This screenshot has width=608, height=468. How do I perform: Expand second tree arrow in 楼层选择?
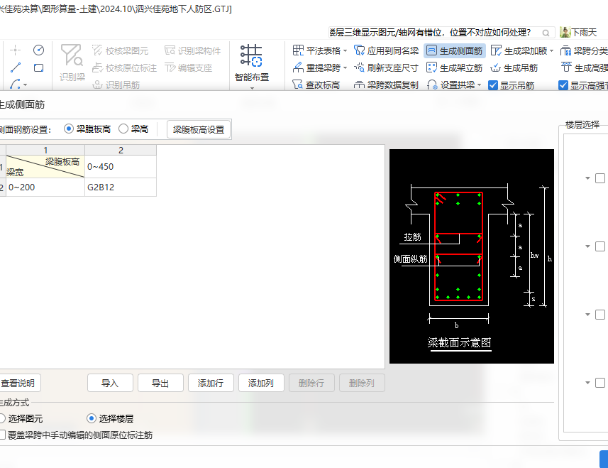(x=587, y=246)
